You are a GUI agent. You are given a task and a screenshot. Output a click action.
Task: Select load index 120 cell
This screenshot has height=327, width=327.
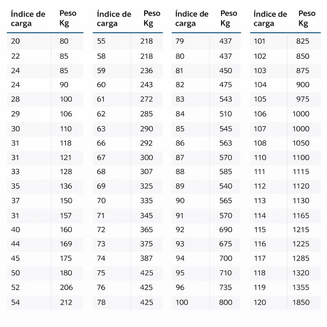[x=260, y=302]
